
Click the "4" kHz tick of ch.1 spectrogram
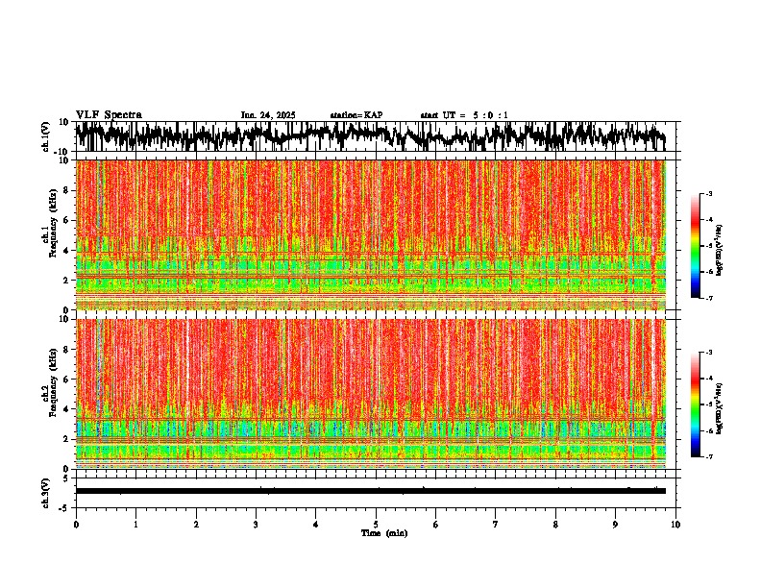pos(66,251)
